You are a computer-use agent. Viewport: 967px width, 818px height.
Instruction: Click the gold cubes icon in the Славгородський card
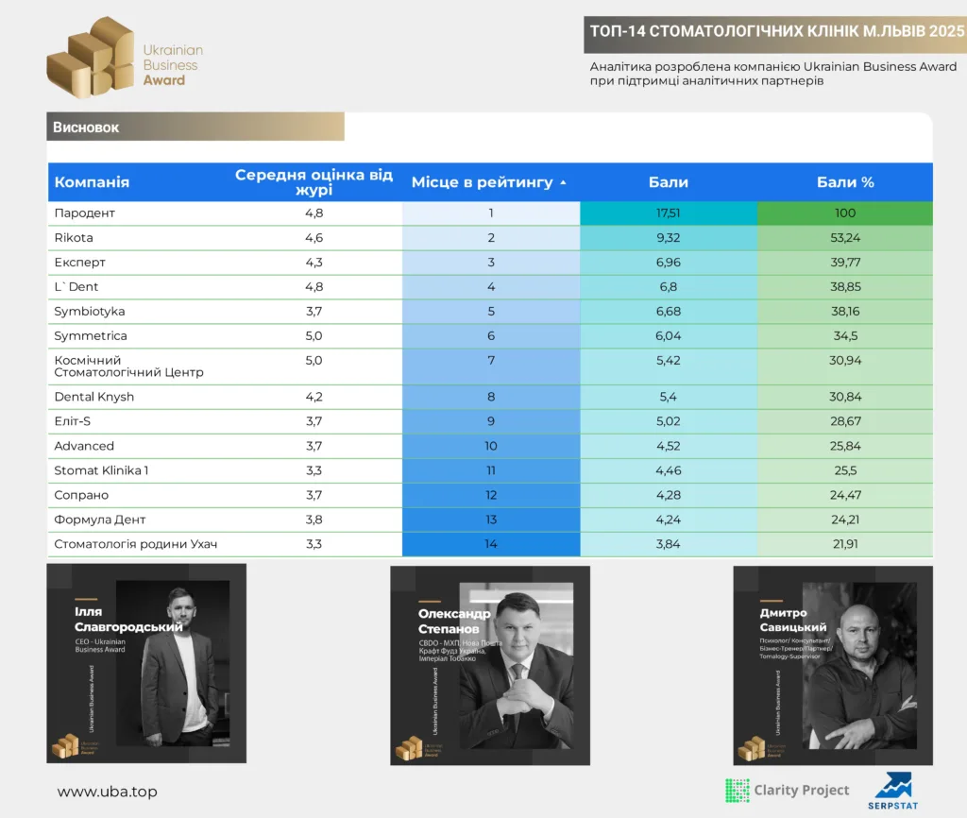[x=65, y=745]
